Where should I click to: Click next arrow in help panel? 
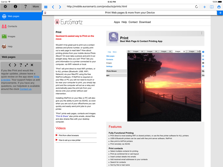tap(15, 65)
